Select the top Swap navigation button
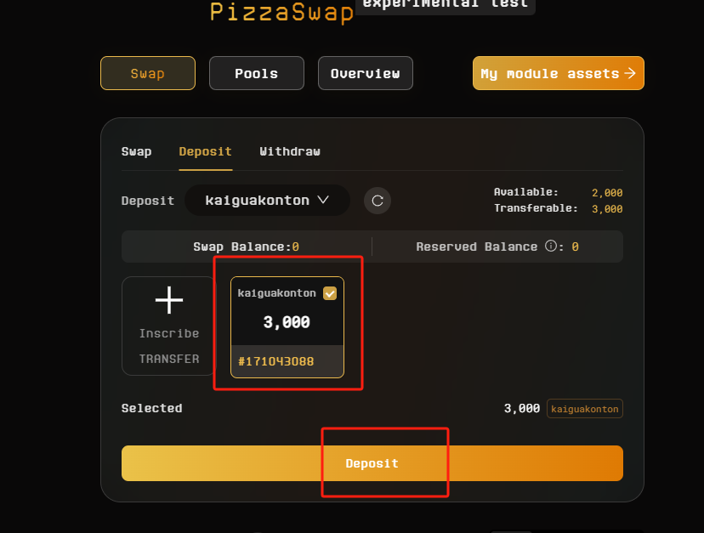Screen dimensions: 704x533 (x=147, y=73)
